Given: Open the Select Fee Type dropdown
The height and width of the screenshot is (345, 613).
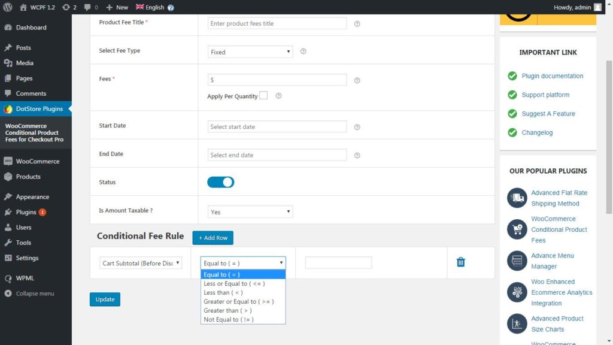Looking at the screenshot, I should coord(250,52).
